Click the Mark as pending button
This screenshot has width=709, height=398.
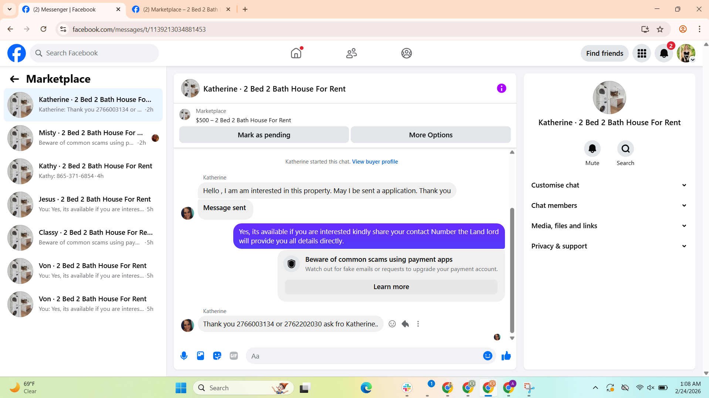(x=264, y=135)
